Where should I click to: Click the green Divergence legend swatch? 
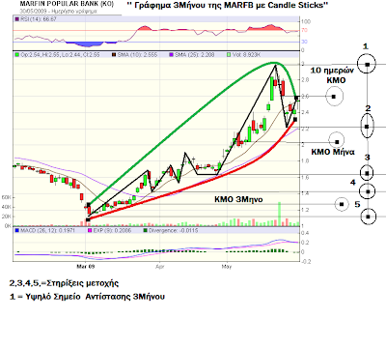[x=146, y=231]
